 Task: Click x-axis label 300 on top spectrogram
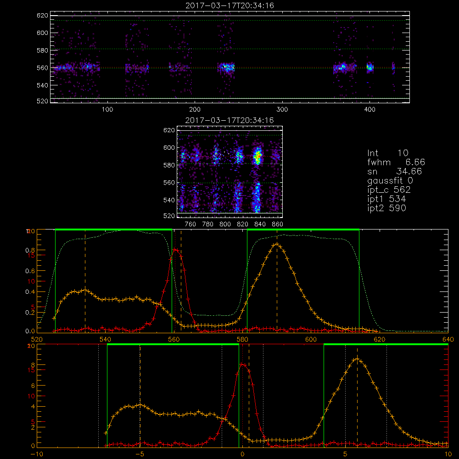(x=282, y=110)
